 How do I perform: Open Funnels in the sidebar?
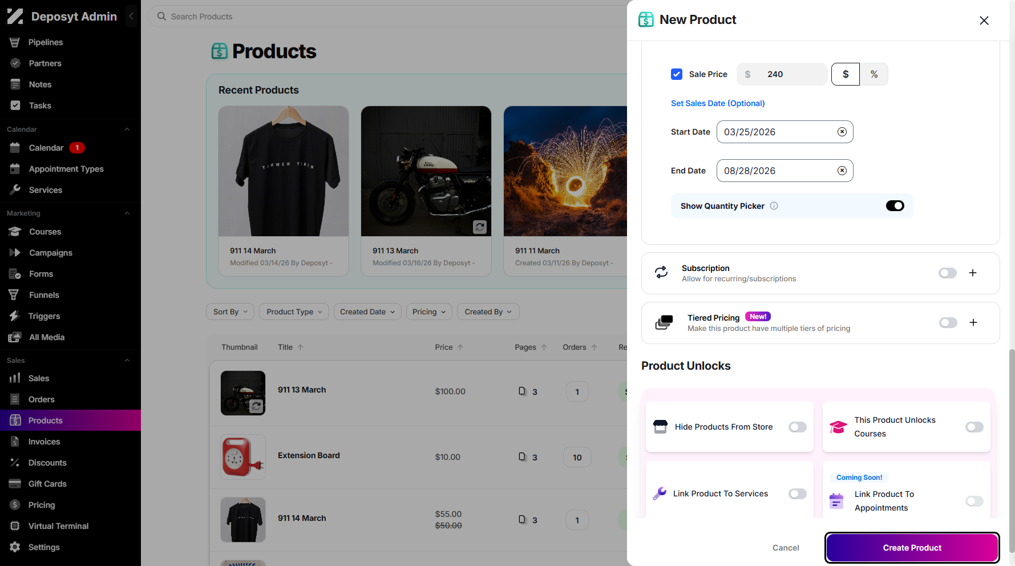coord(44,295)
